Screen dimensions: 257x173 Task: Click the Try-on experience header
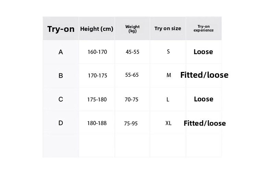pyautogui.click(x=204, y=28)
